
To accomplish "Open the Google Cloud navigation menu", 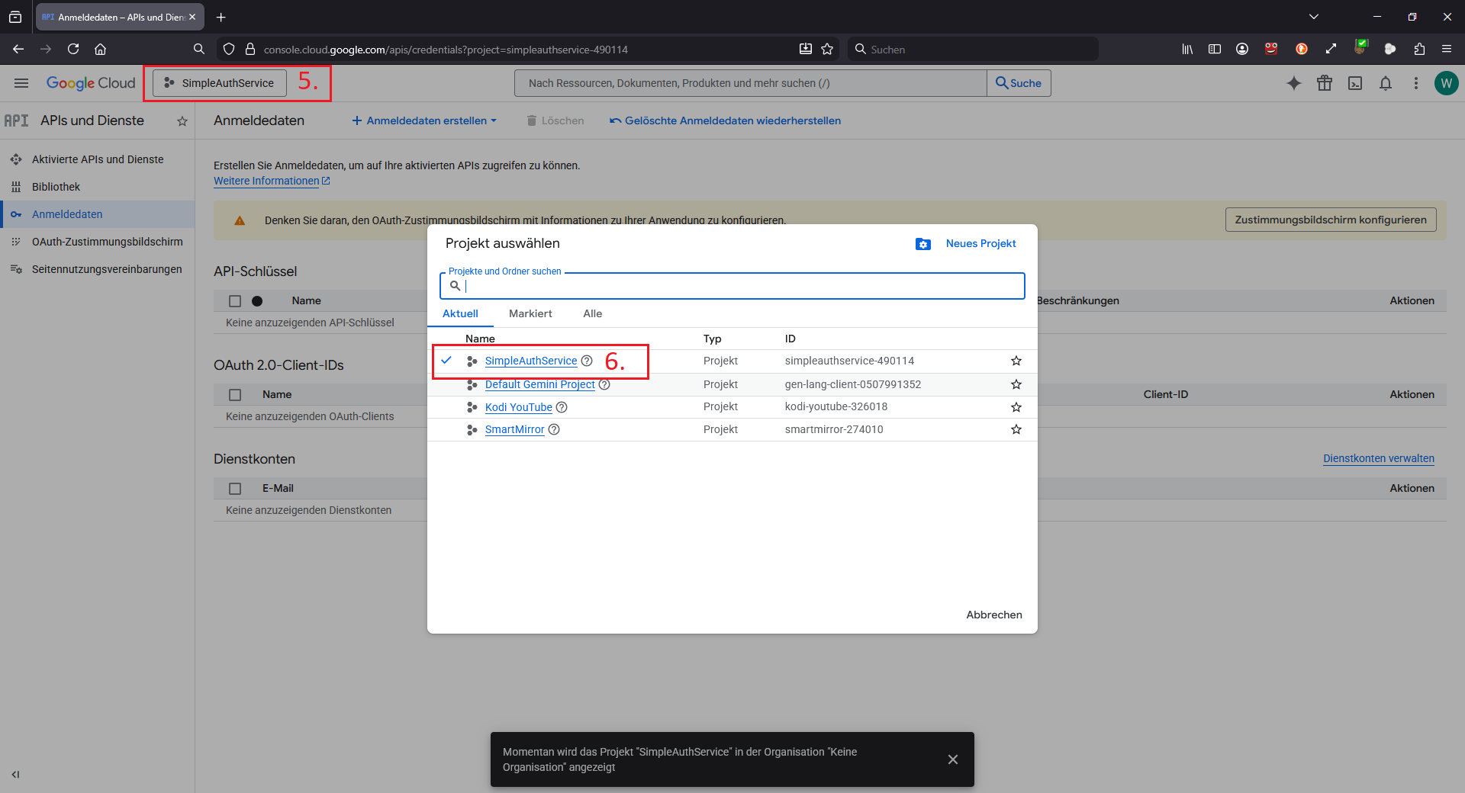I will click(x=21, y=83).
